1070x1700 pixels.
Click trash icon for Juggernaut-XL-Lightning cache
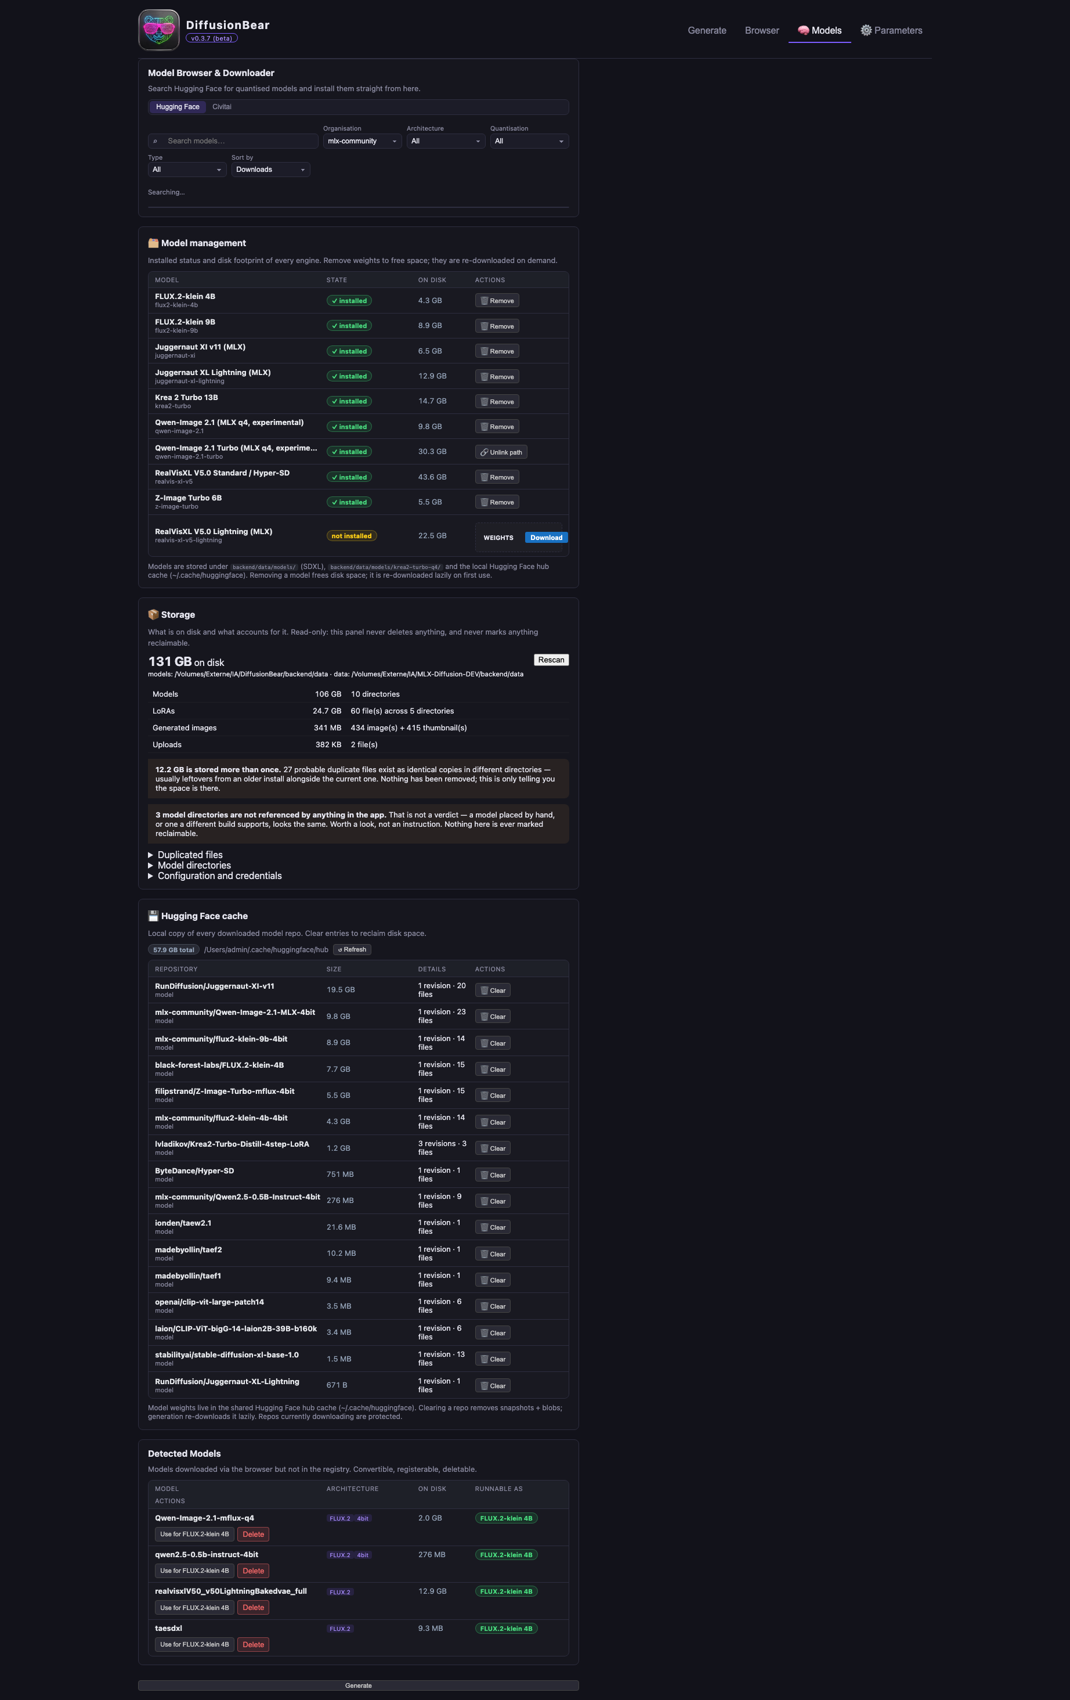[x=485, y=1386]
